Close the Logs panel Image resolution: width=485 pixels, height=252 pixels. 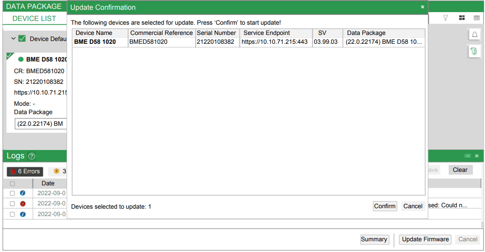(x=477, y=156)
